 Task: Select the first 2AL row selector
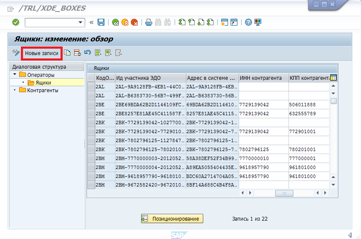(91, 87)
